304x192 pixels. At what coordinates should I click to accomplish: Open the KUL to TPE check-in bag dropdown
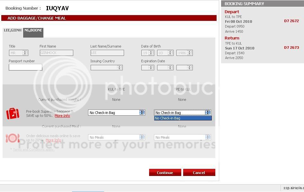point(117,113)
